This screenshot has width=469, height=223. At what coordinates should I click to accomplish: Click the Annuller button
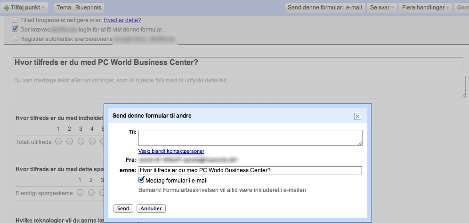point(151,208)
